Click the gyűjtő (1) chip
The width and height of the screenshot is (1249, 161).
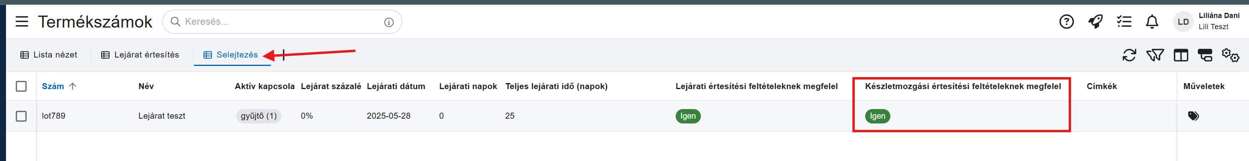pos(258,116)
